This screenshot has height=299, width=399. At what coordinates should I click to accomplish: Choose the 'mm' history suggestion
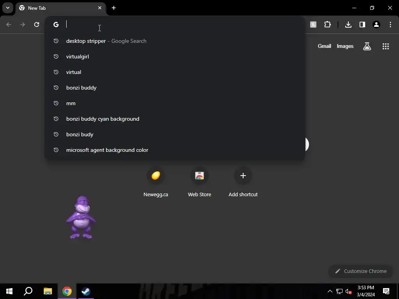coord(175,103)
